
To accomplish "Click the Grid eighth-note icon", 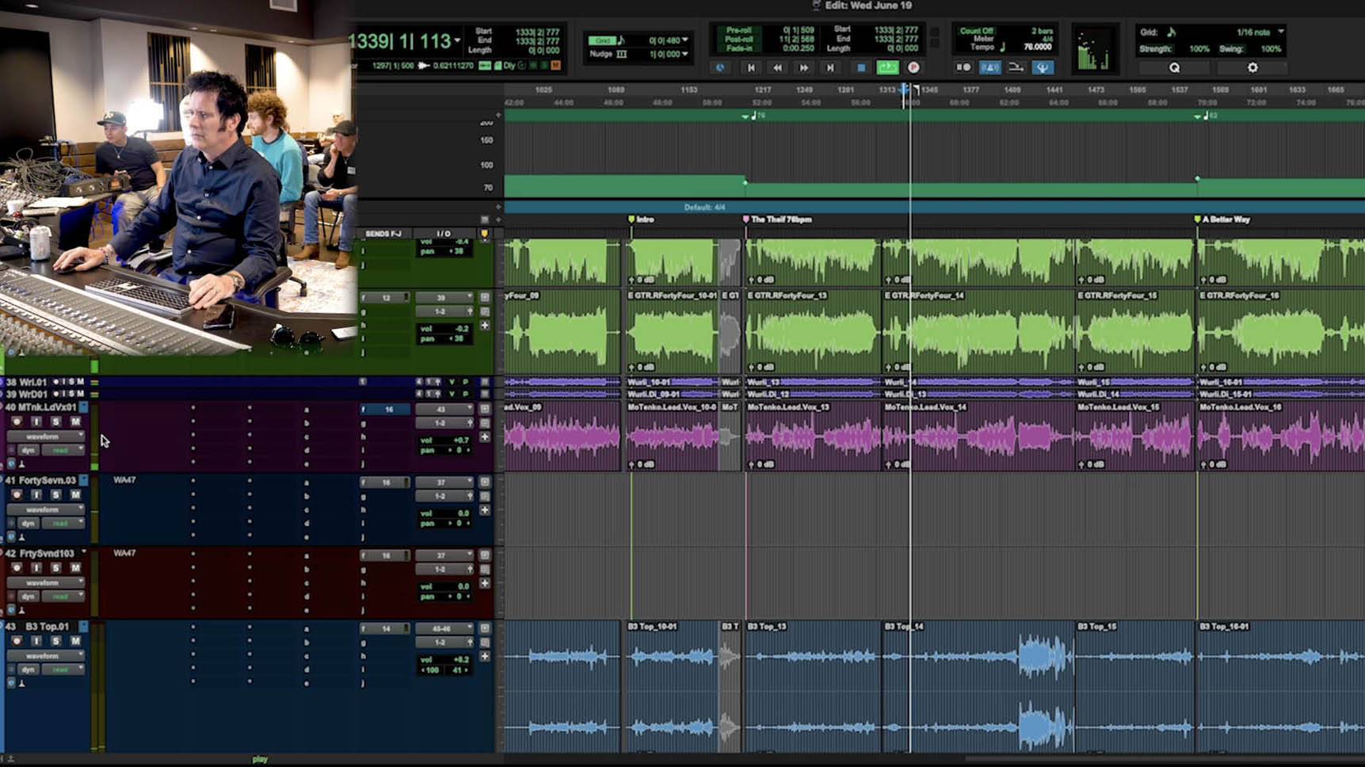I will (621, 40).
